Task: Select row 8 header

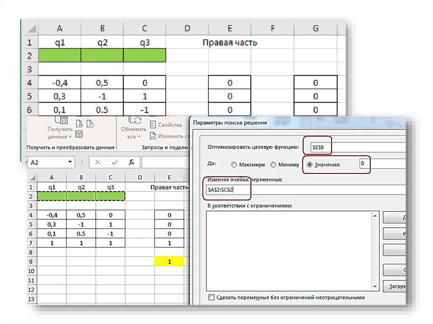Action: tap(31, 252)
